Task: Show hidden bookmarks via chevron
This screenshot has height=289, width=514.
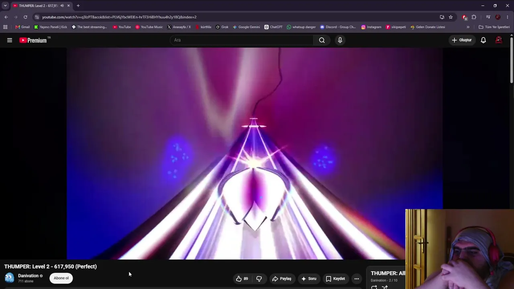Action: click(x=468, y=27)
